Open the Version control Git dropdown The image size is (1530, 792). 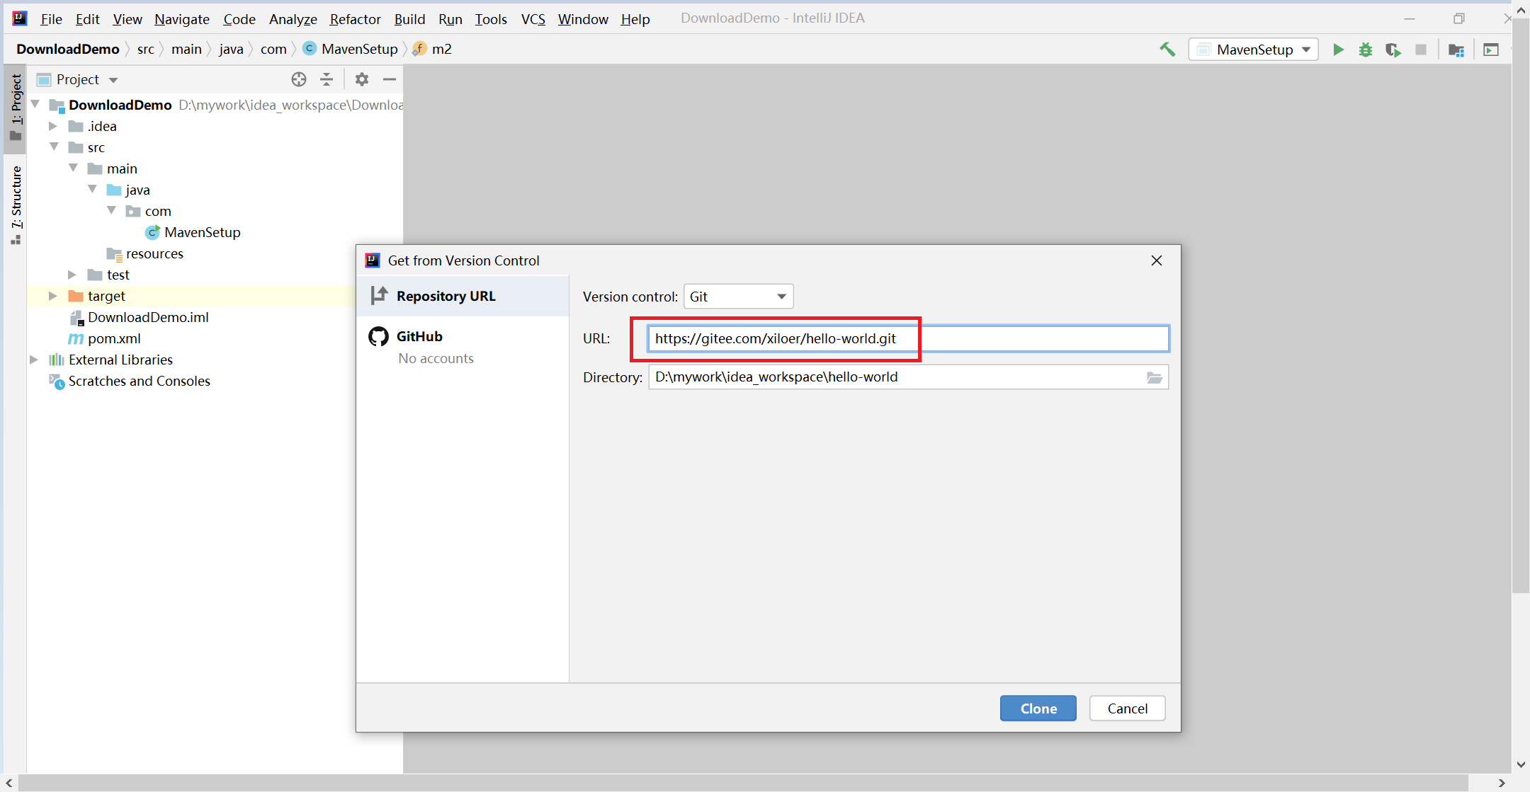coord(738,297)
